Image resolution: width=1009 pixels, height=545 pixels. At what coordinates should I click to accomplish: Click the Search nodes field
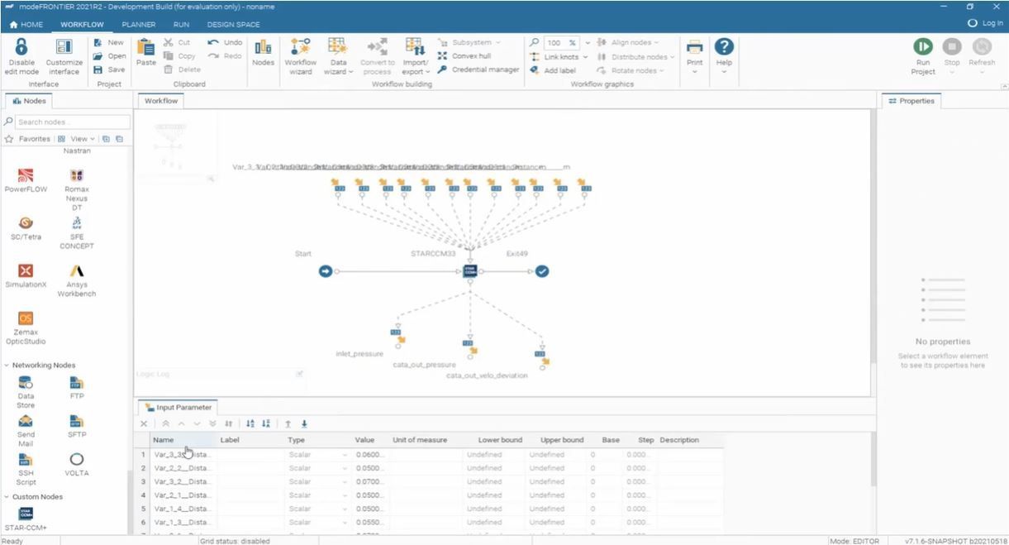pyautogui.click(x=73, y=122)
